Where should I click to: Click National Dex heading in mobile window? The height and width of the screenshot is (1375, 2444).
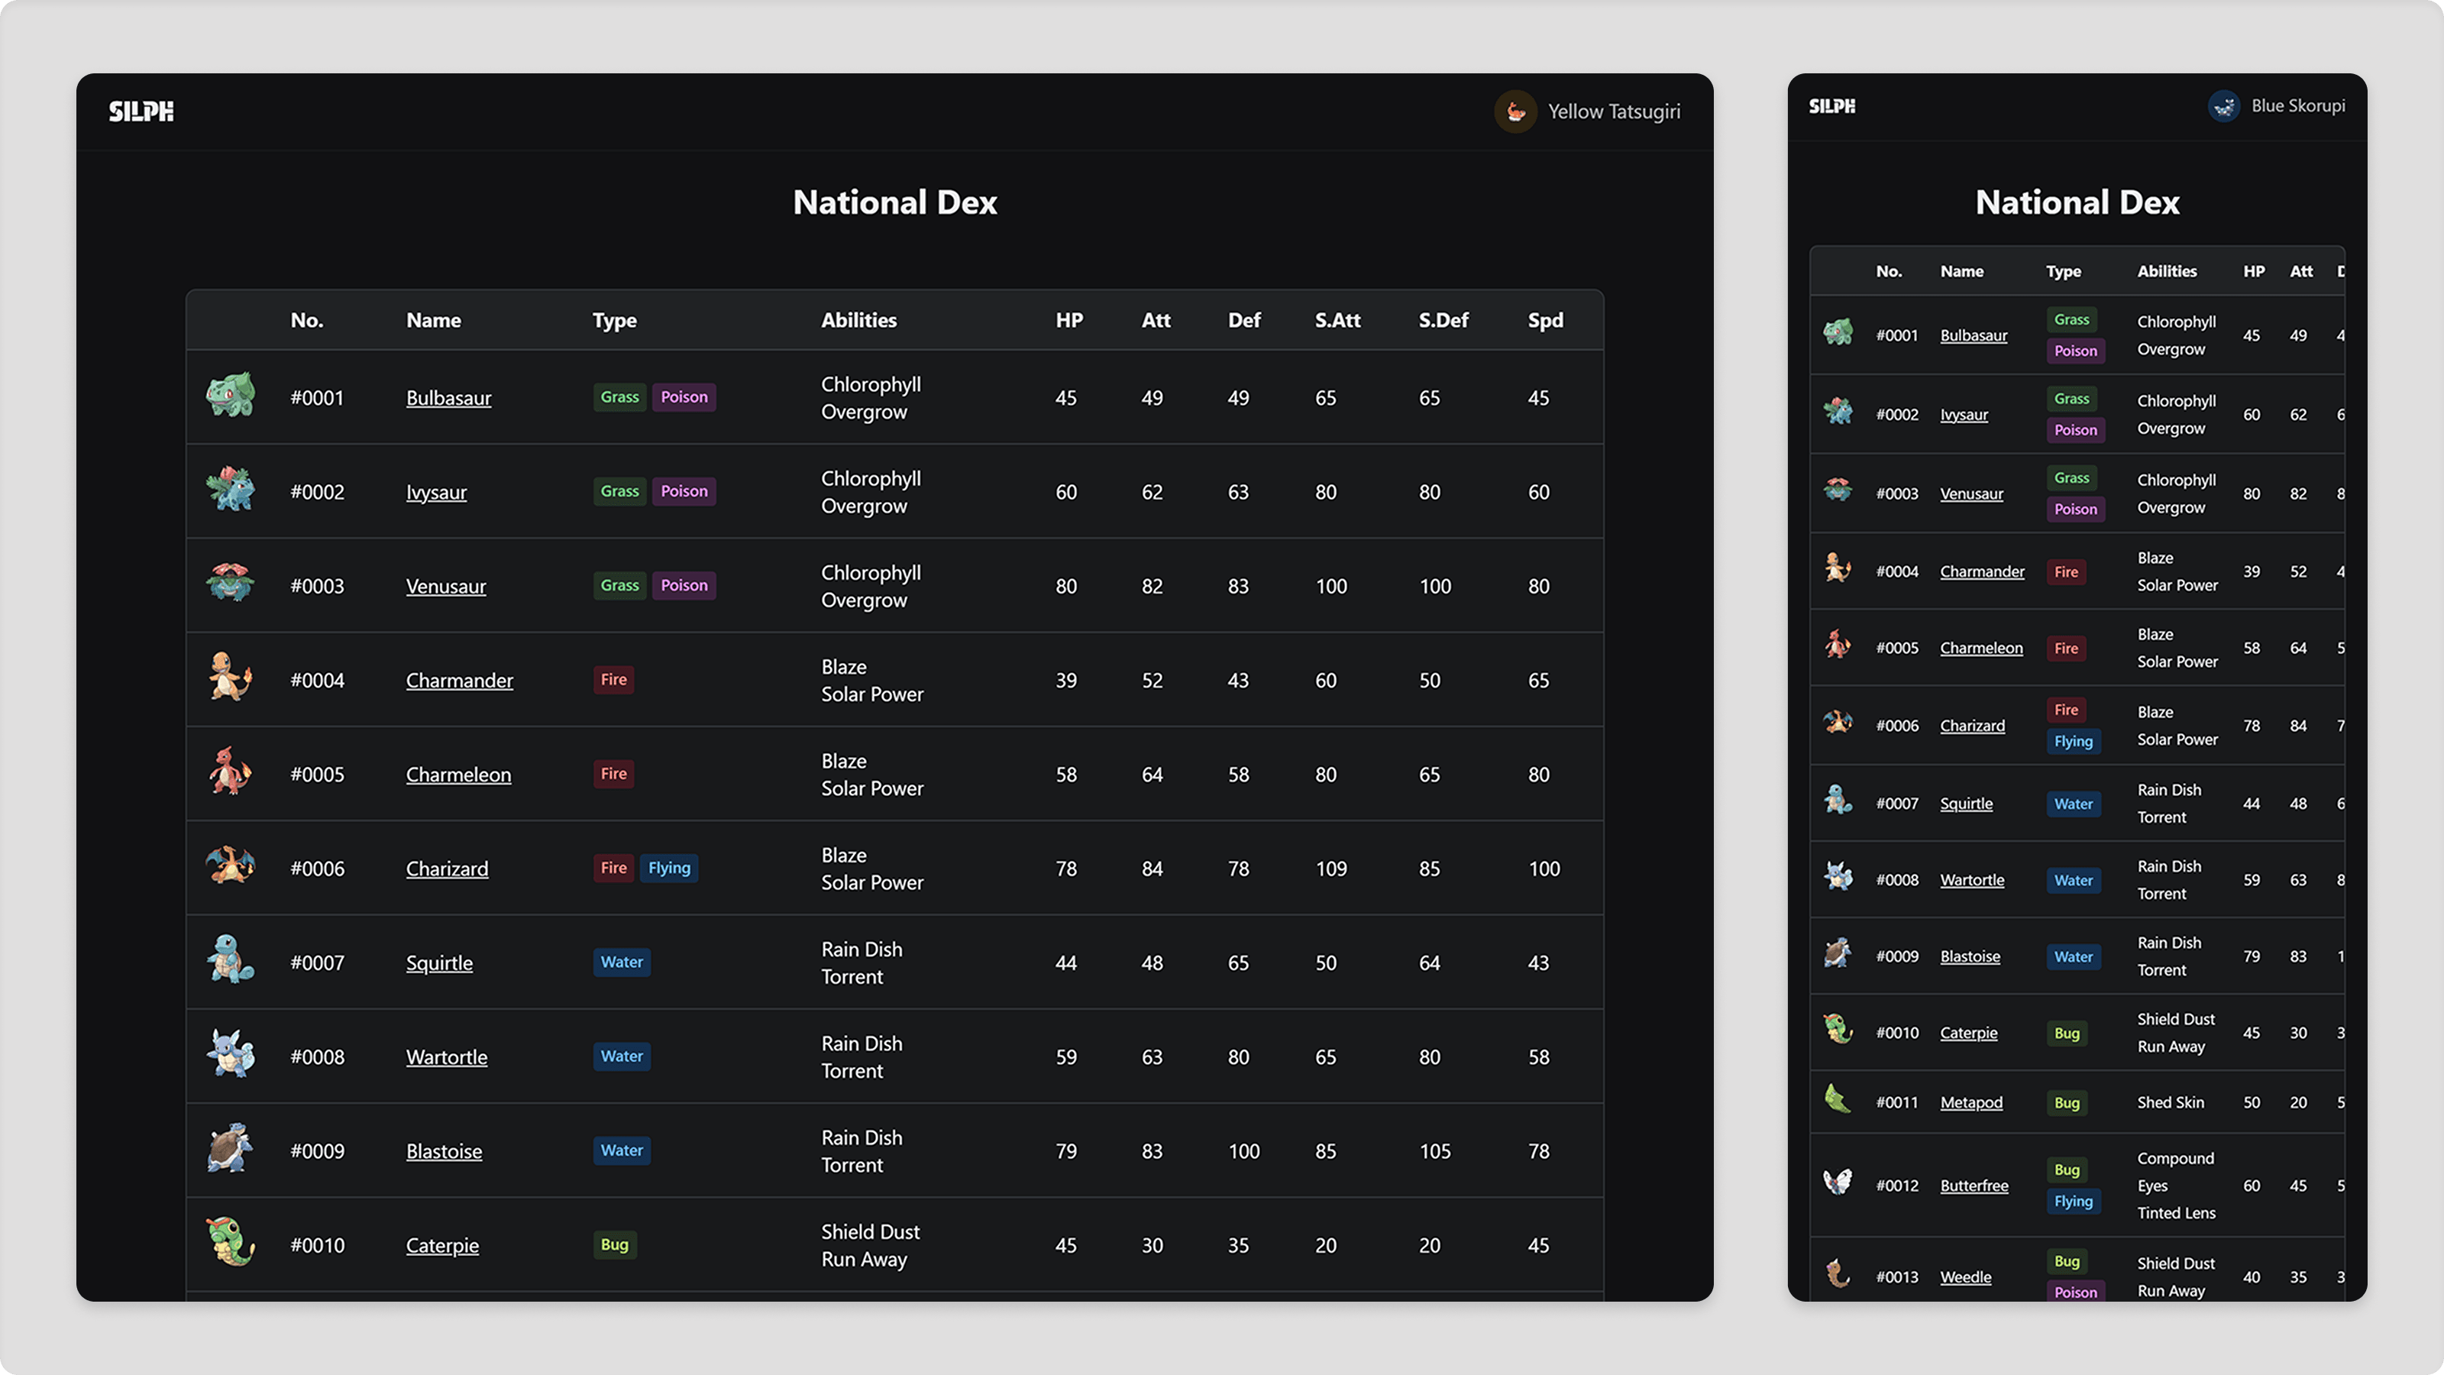click(2077, 202)
